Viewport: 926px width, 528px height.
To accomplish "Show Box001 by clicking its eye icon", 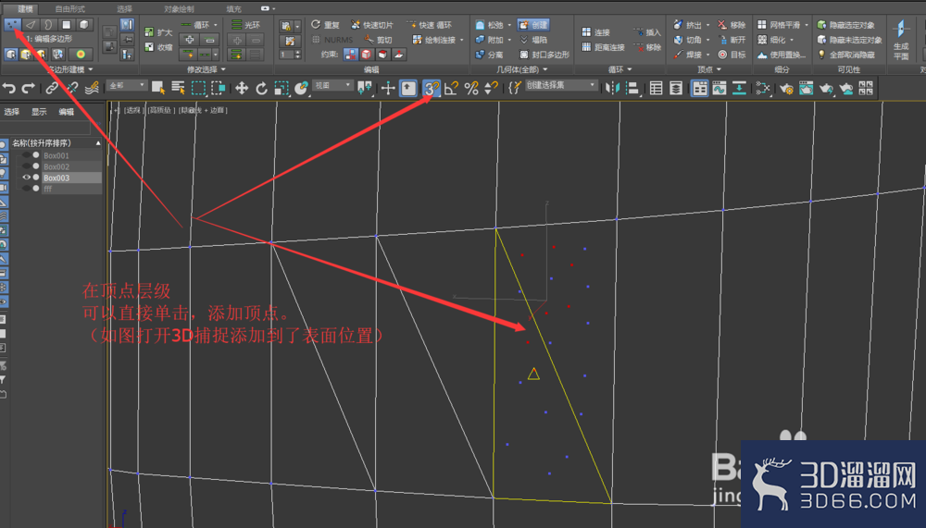I will coord(27,155).
